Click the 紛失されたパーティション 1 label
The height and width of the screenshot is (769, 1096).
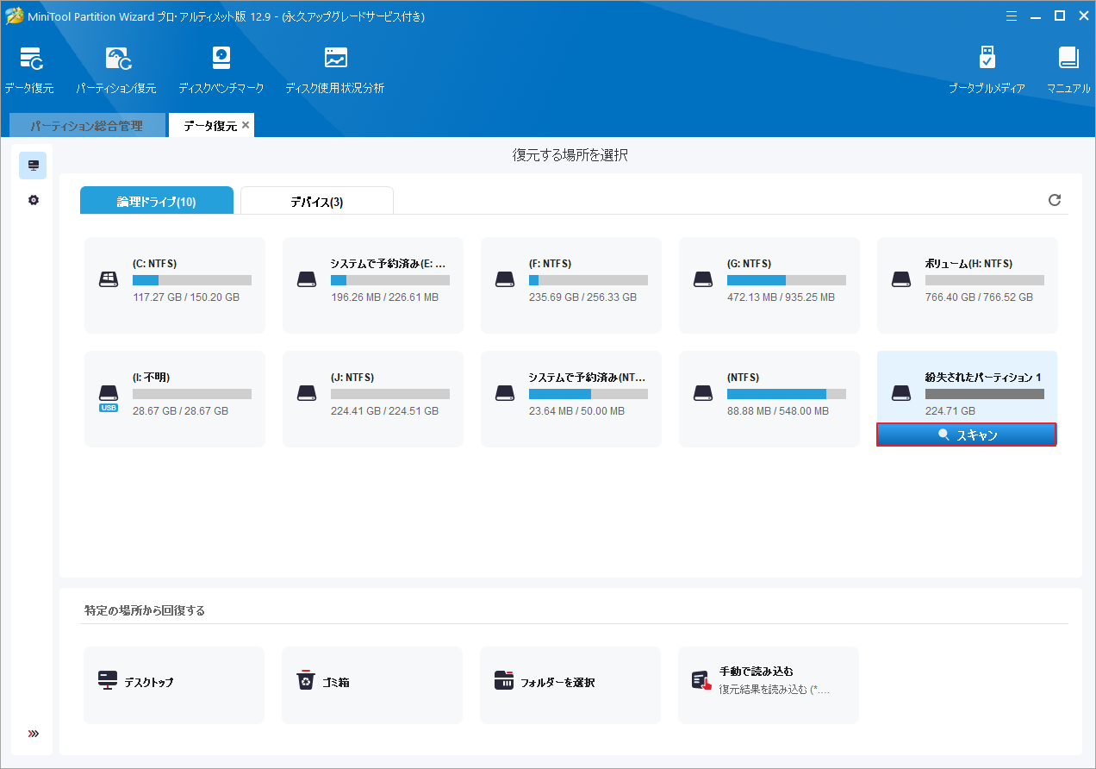tap(983, 378)
